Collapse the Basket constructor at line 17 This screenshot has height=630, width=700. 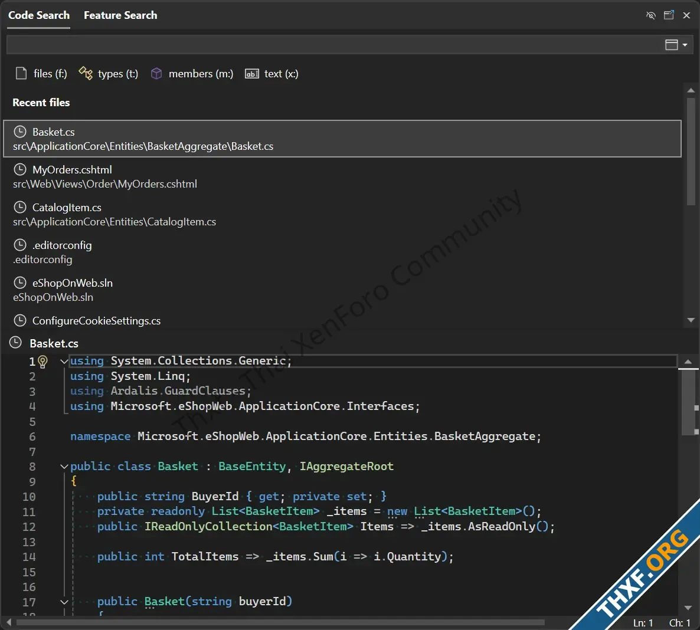pos(64,602)
